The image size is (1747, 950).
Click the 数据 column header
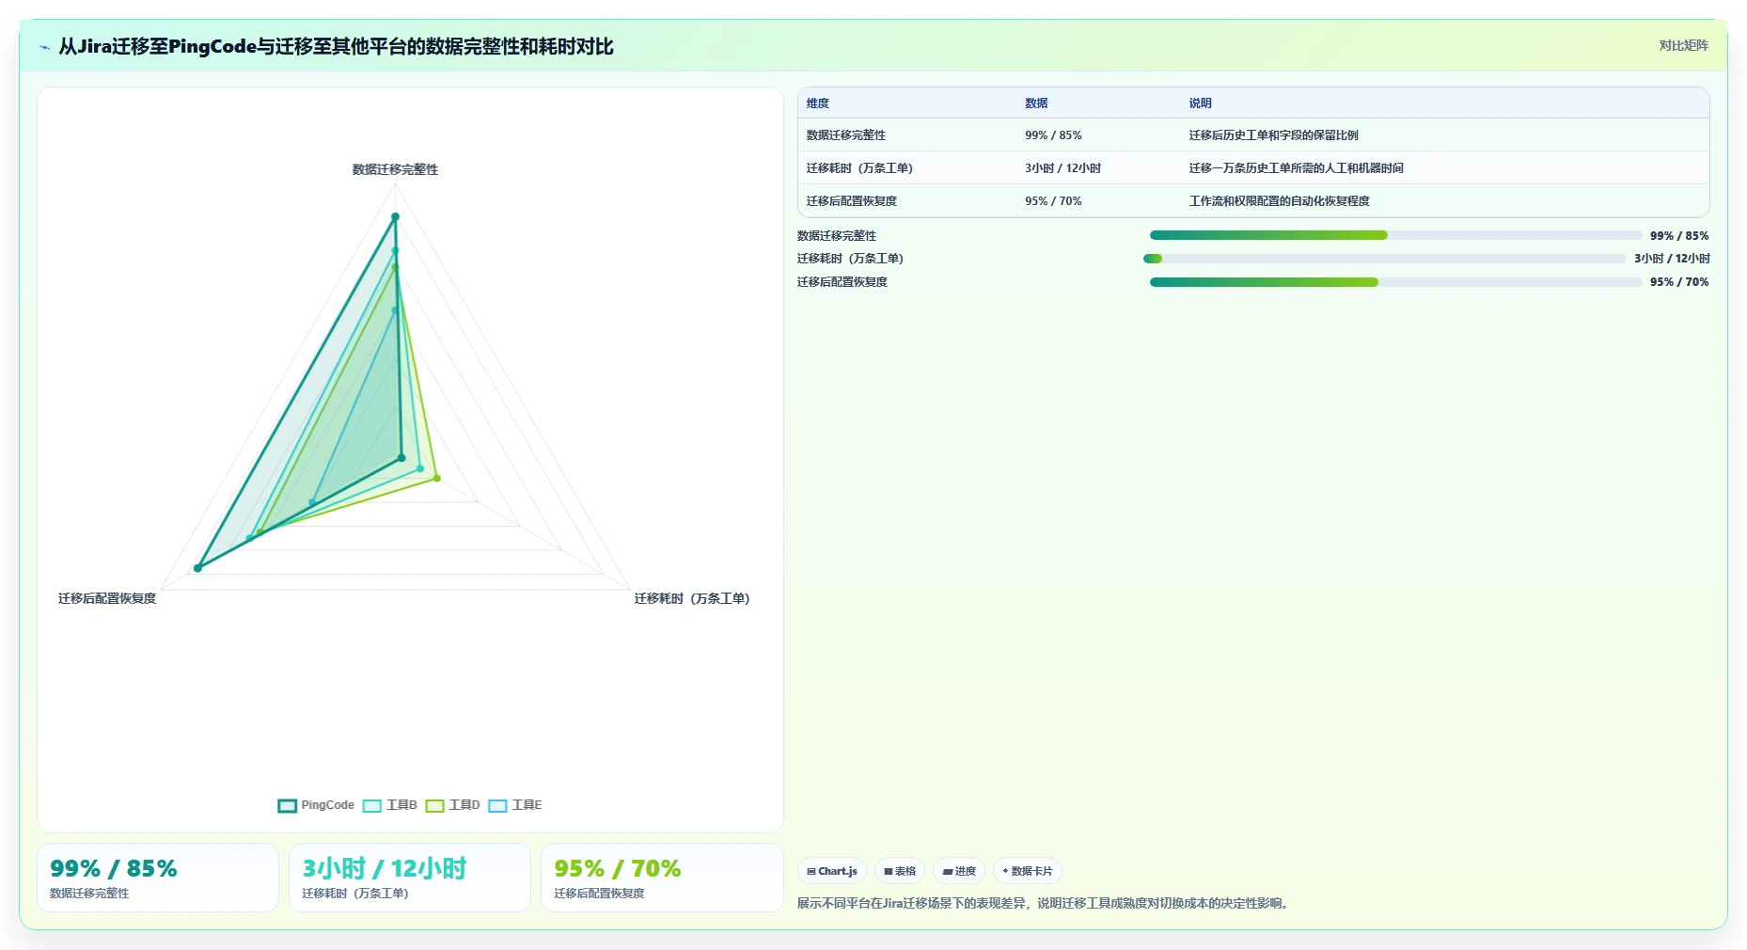1036,103
